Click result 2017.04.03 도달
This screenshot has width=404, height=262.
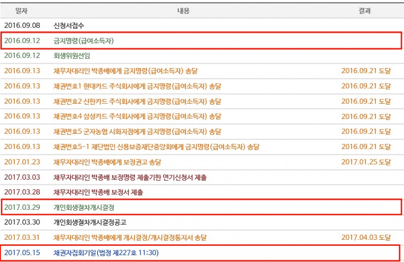pos(366,237)
